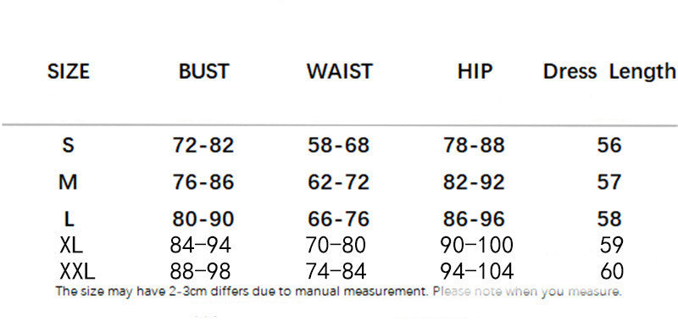Viewport: 678px width, 327px height.
Task: Click the L bust value 80-90
Action: (203, 219)
